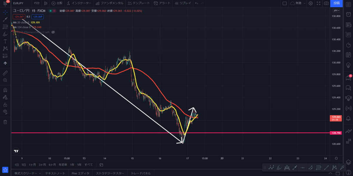
Task: Open the ideas lightbulb panel
Action: [x=348, y=65]
